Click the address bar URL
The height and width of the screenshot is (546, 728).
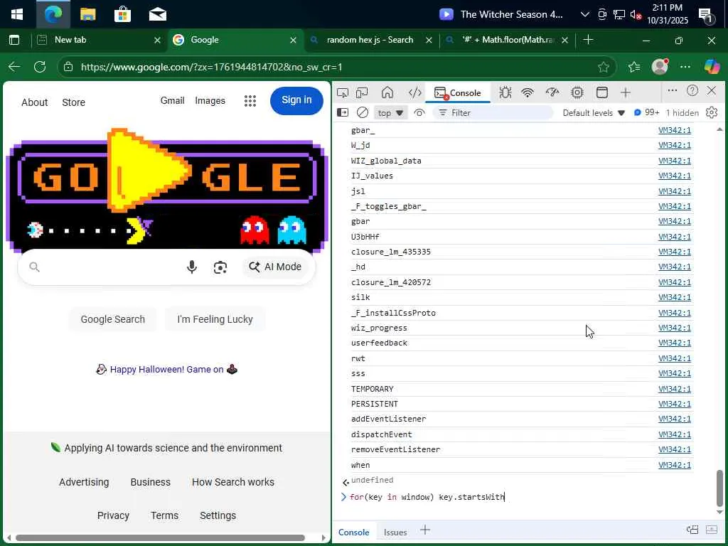click(211, 68)
